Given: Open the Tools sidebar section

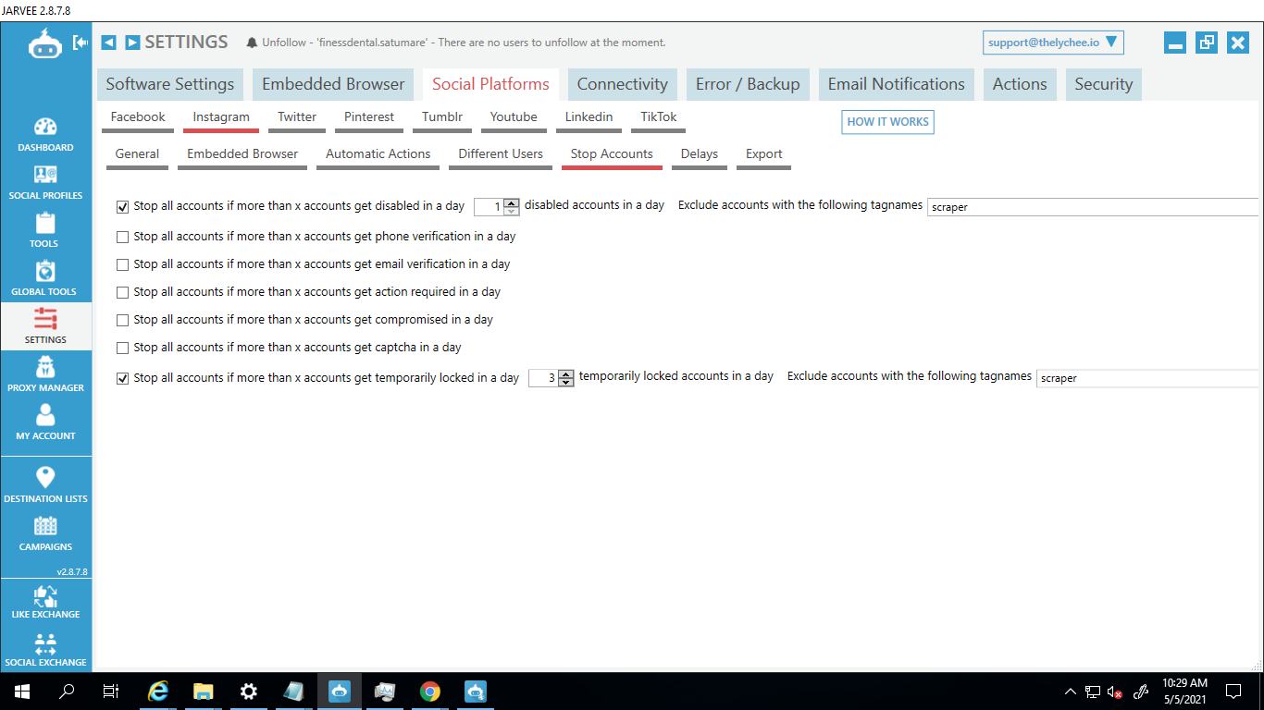Looking at the screenshot, I should pos(45,230).
